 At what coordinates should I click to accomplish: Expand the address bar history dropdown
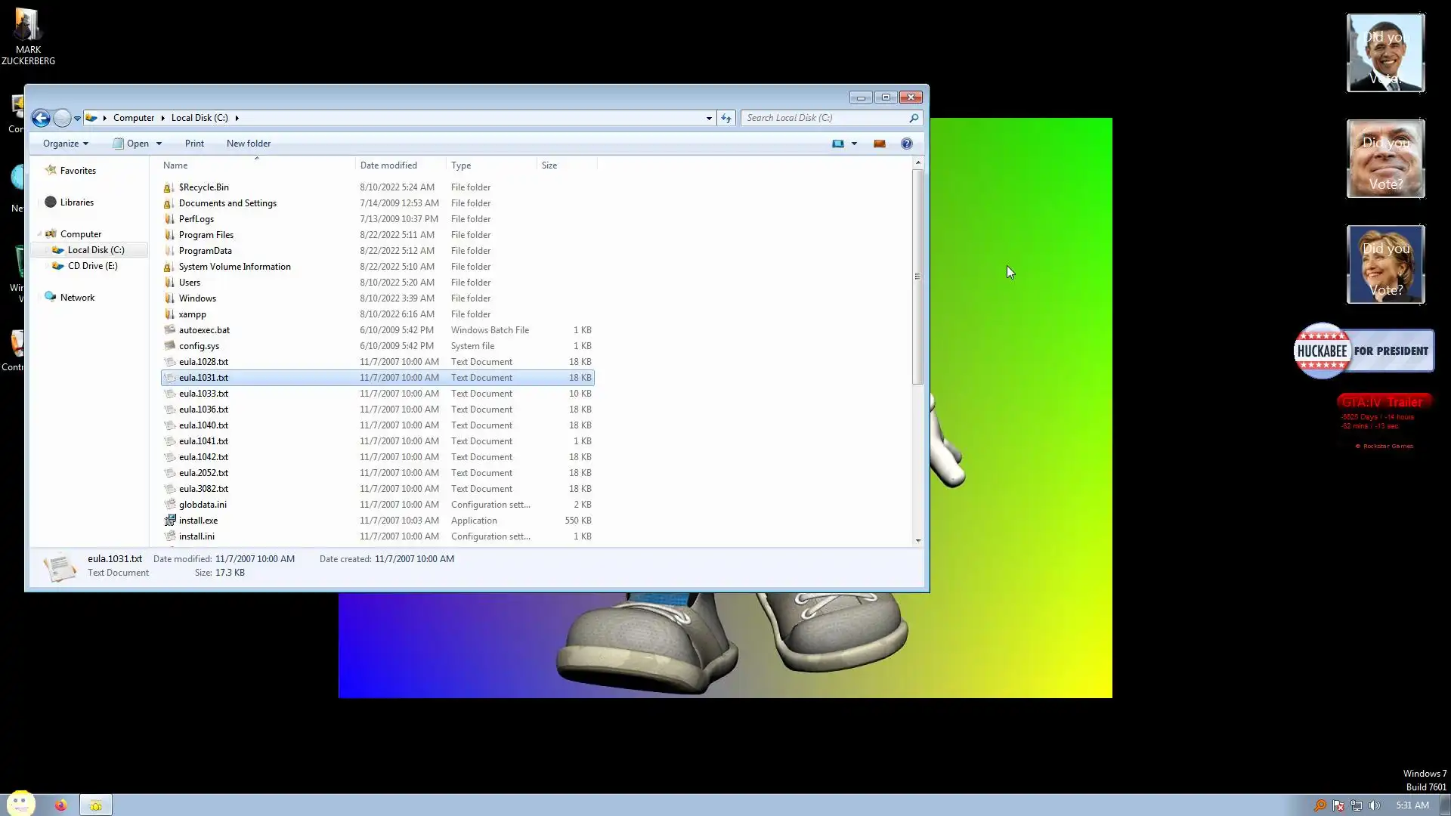709,118
